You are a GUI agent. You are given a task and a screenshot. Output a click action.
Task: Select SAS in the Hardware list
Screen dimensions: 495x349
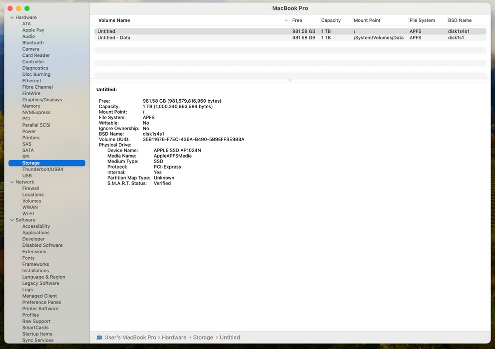[x=27, y=144]
